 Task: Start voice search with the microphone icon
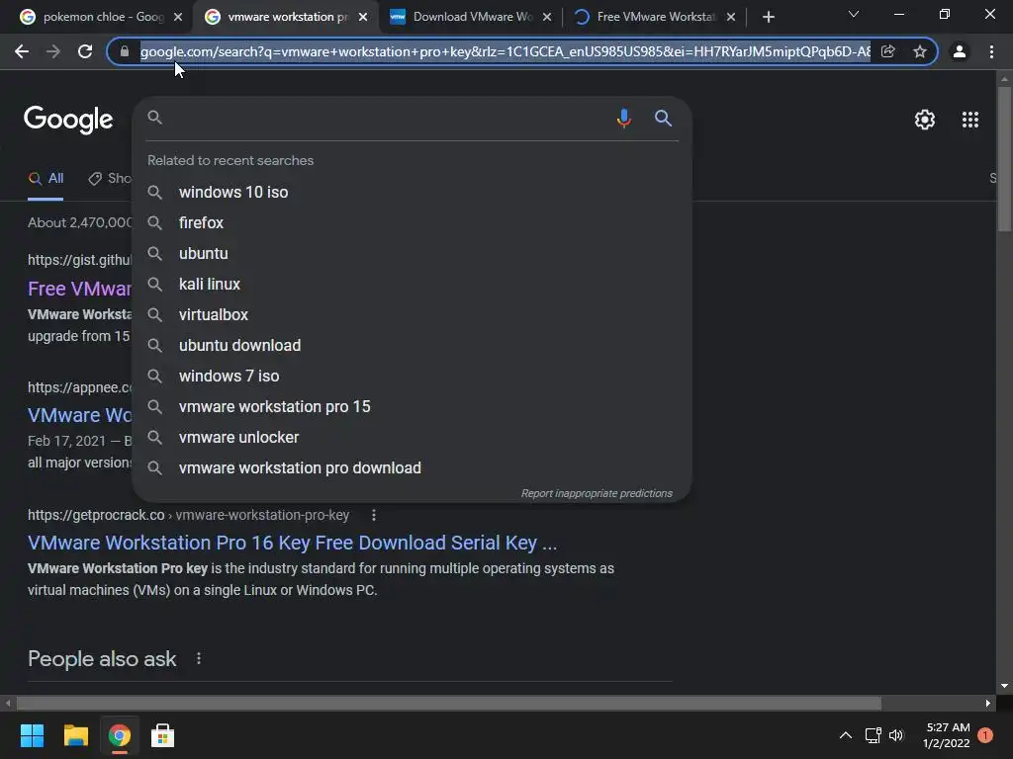[623, 119]
